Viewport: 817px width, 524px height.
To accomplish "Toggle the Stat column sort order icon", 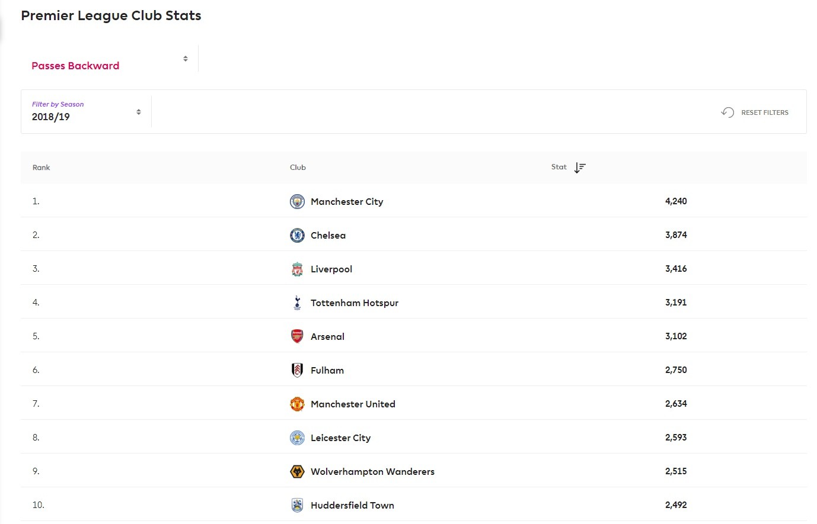I will click(x=580, y=168).
